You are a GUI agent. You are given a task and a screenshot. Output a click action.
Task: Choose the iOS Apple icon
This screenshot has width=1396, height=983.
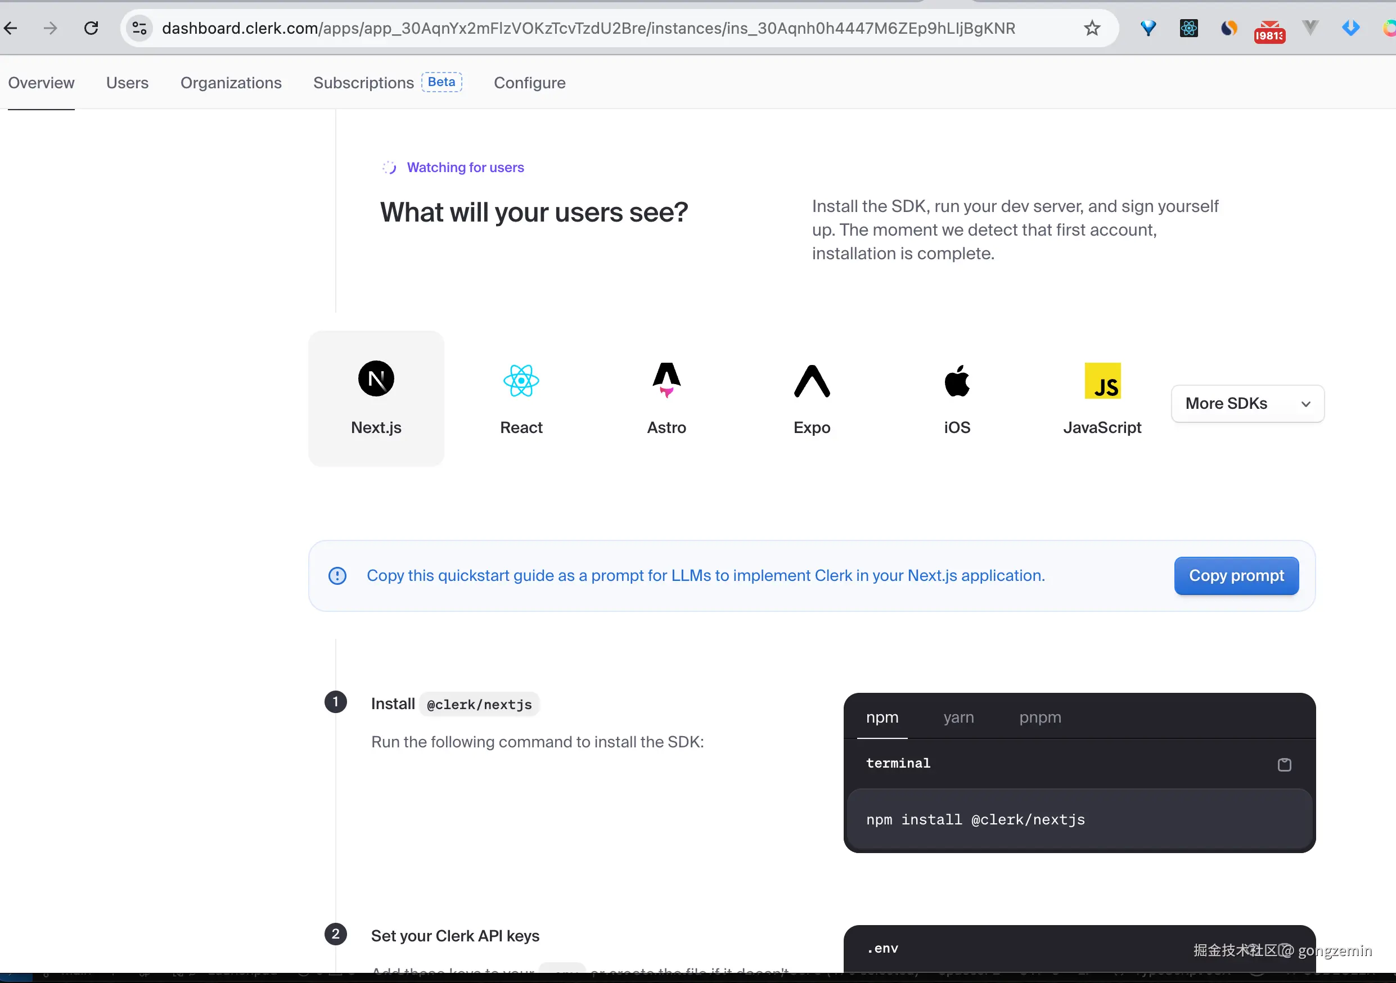coord(957,381)
